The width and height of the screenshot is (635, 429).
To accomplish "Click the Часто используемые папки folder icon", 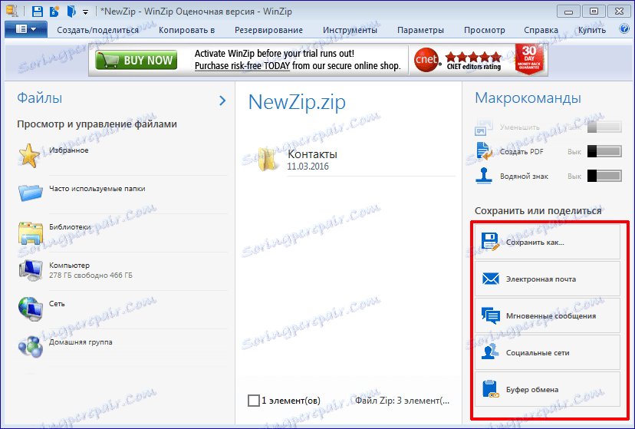I will 31,192.
